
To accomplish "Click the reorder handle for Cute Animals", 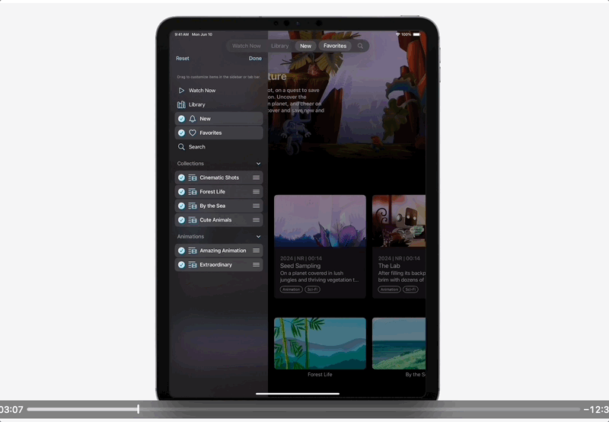I will (256, 220).
